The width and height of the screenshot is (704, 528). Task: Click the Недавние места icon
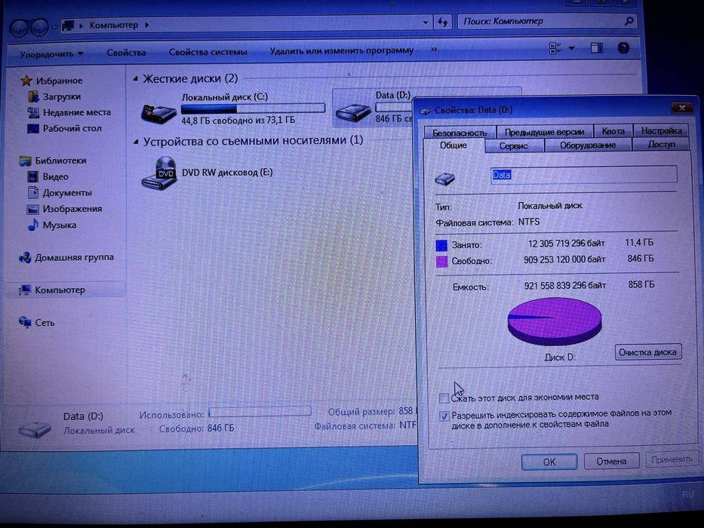coord(33,112)
